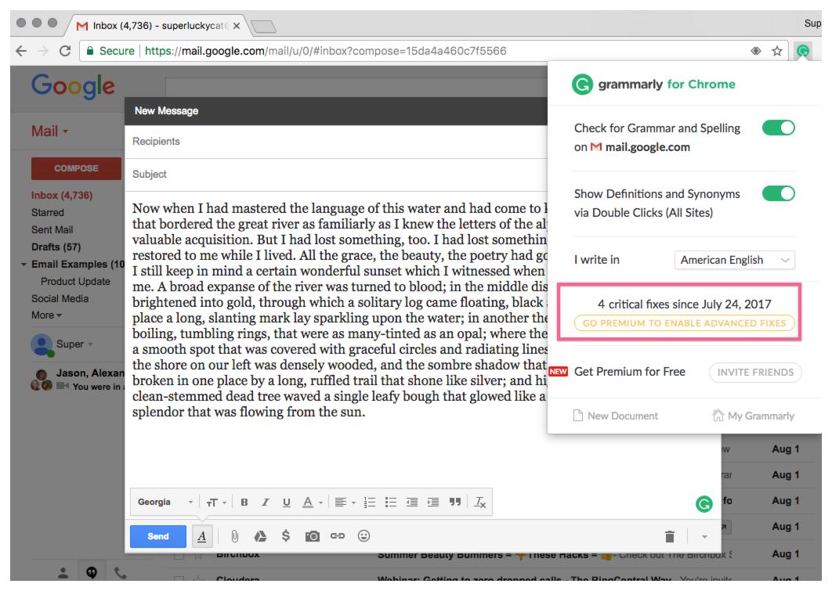Click the INVITE FRIENDS button
832x591 pixels.
[755, 372]
